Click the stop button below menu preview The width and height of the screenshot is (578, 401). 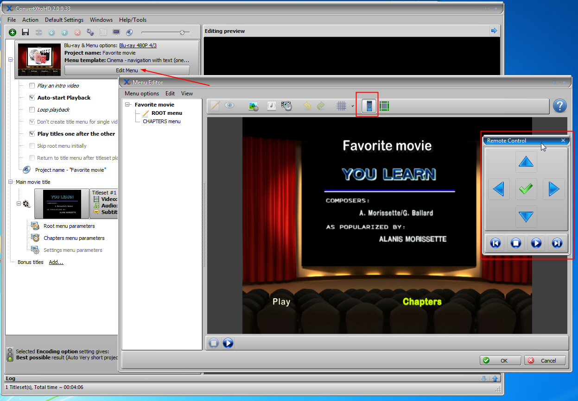[214, 343]
